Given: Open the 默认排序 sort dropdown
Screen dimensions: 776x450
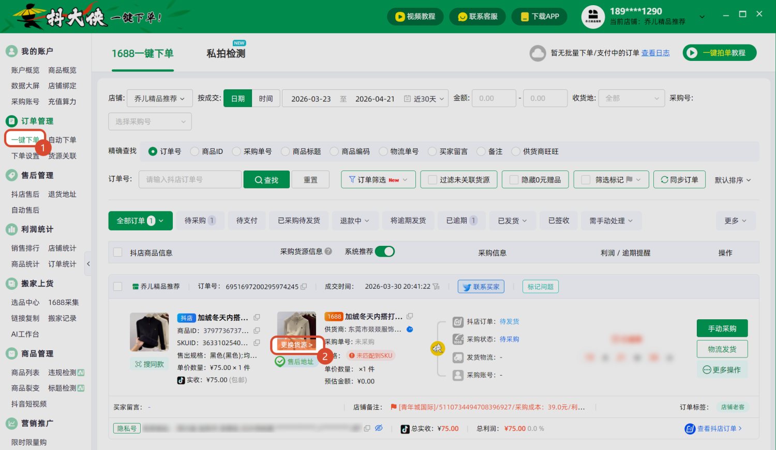Looking at the screenshot, I should click(x=733, y=180).
